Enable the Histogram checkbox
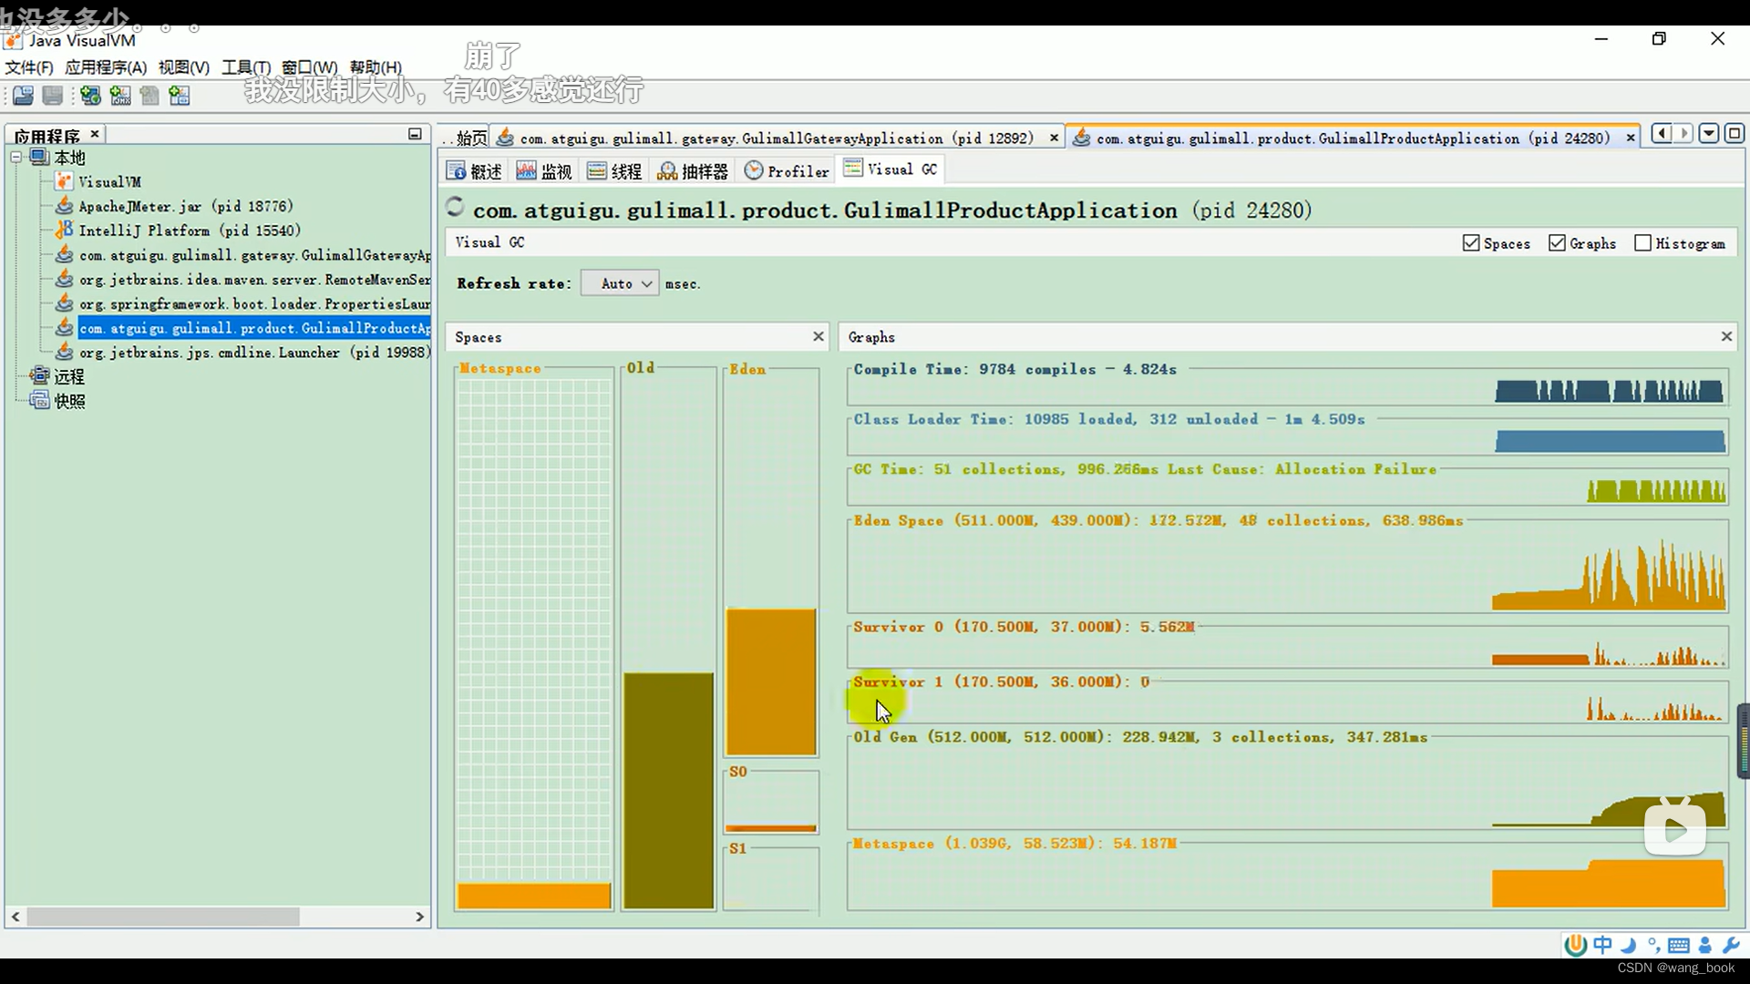Viewport: 1750px width, 984px height. (x=1643, y=243)
